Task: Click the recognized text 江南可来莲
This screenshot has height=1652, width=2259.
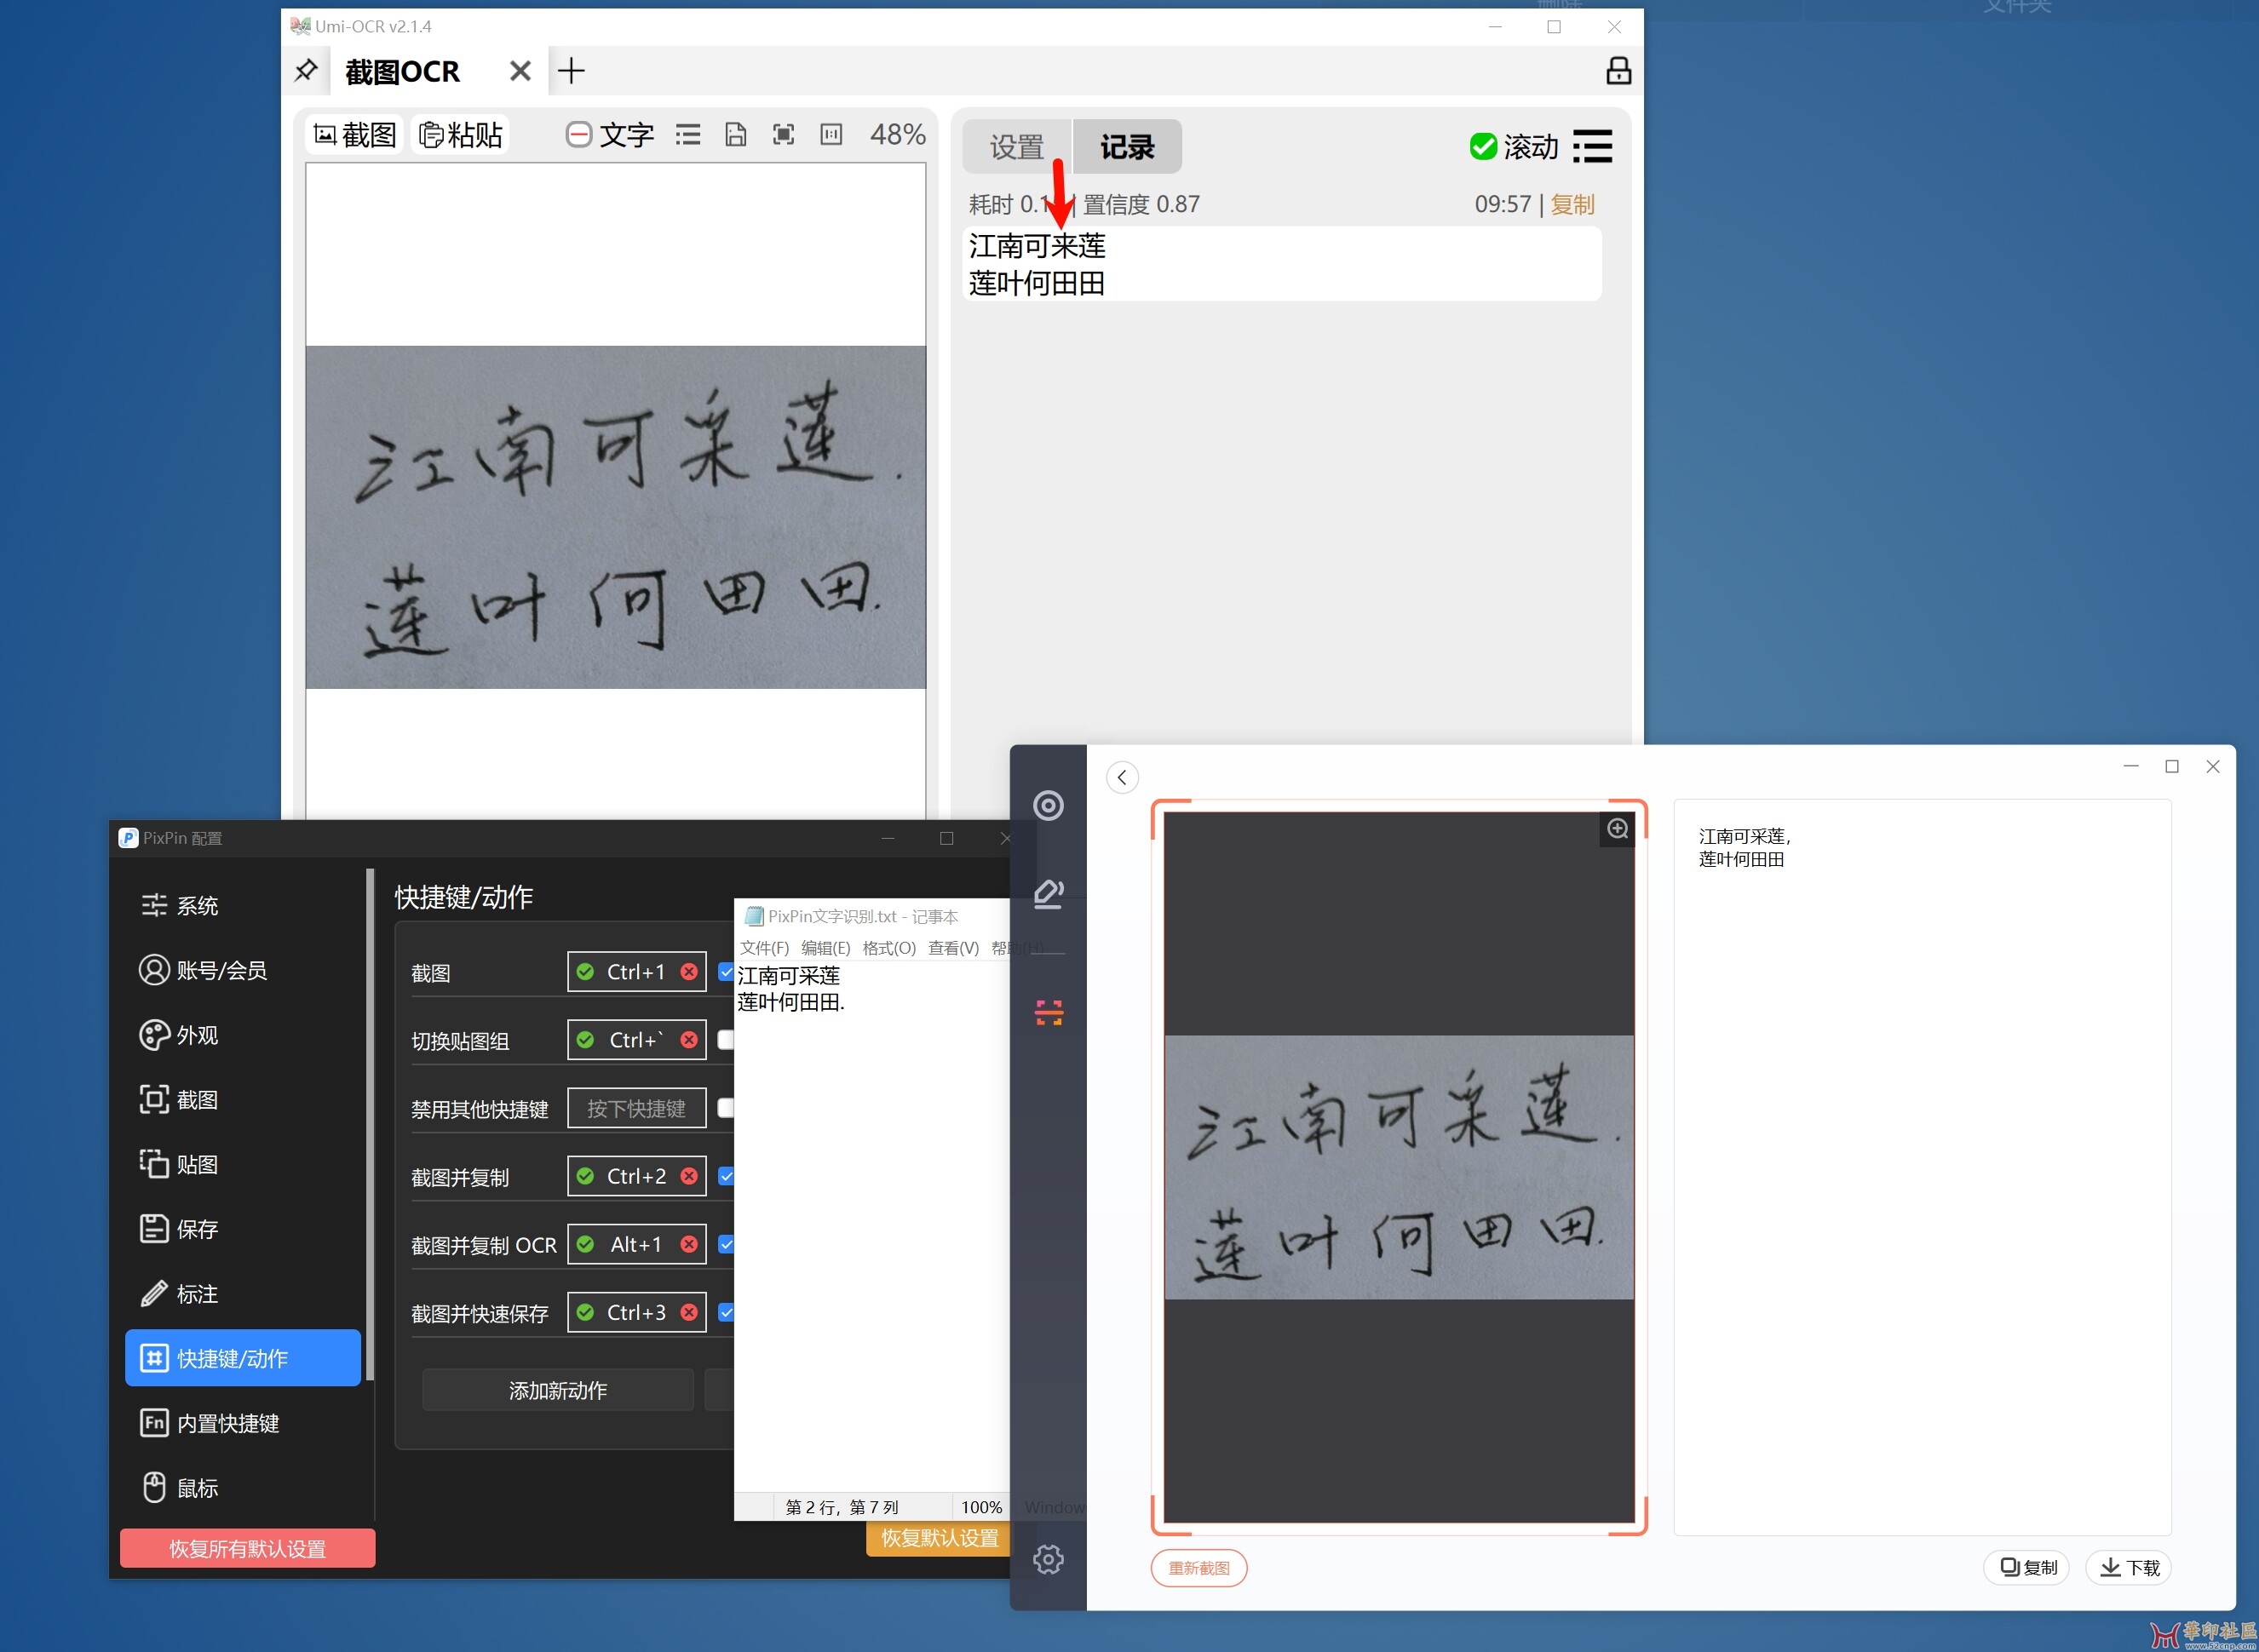Action: click(x=1038, y=246)
